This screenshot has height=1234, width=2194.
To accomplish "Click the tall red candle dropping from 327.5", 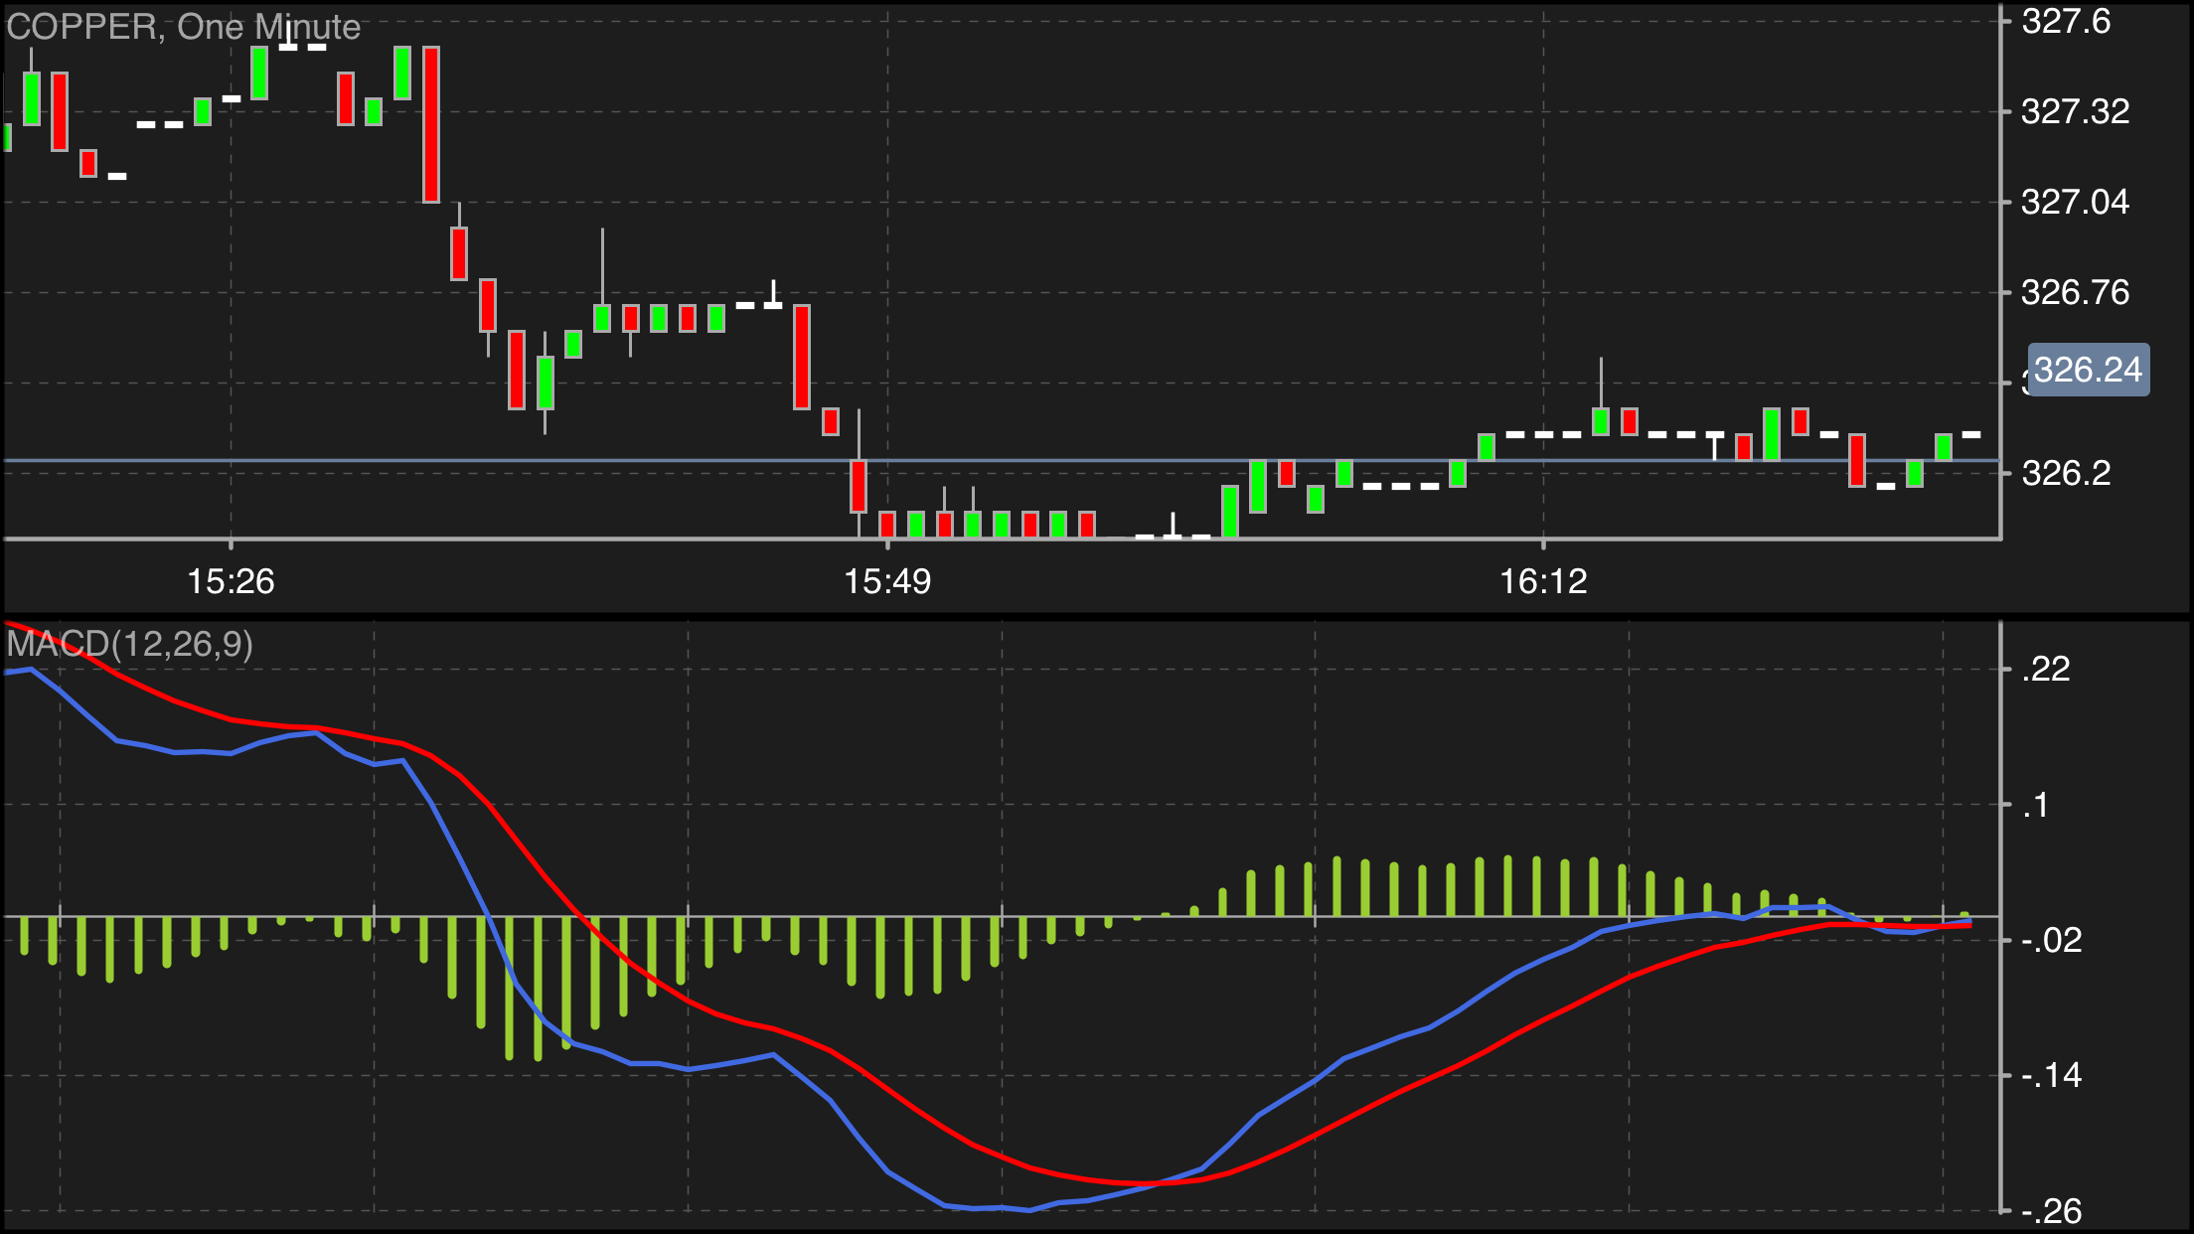I will point(431,124).
